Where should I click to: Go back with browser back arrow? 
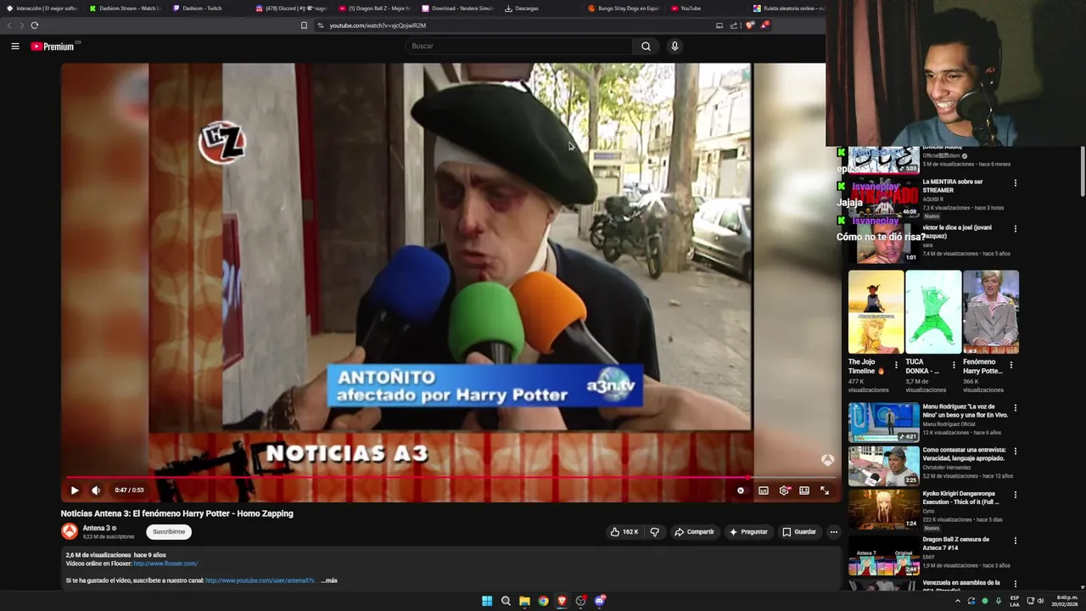coord(9,25)
